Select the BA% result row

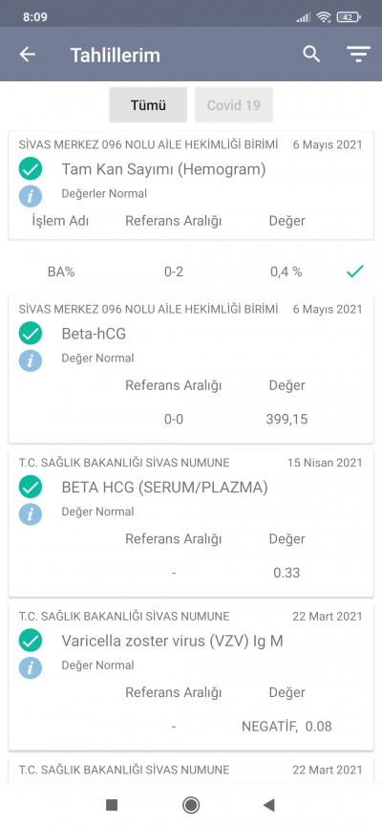(x=191, y=272)
